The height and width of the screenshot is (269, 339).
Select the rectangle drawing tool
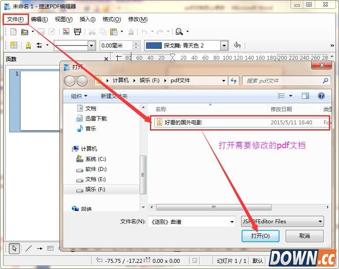(50, 248)
